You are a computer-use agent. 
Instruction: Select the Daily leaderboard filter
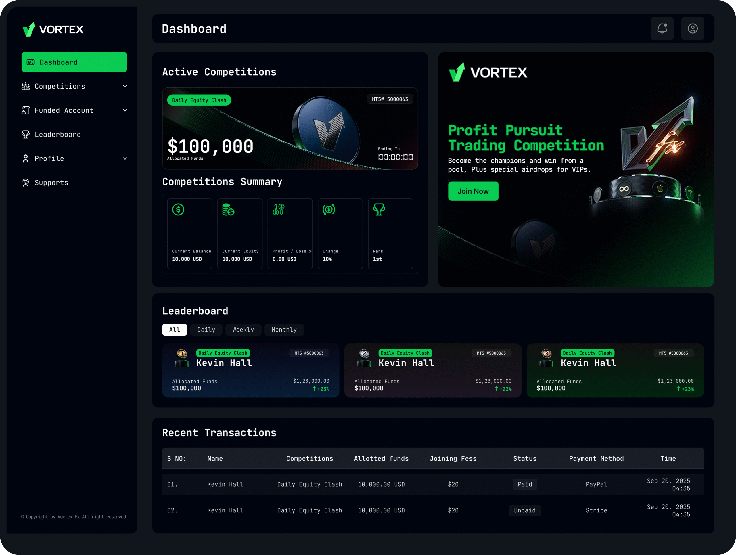(x=206, y=330)
